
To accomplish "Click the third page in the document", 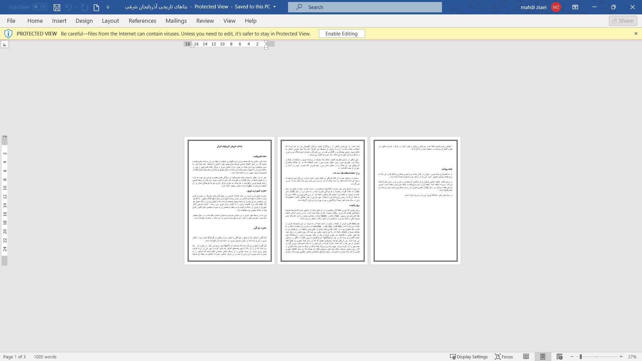I will [x=416, y=200].
